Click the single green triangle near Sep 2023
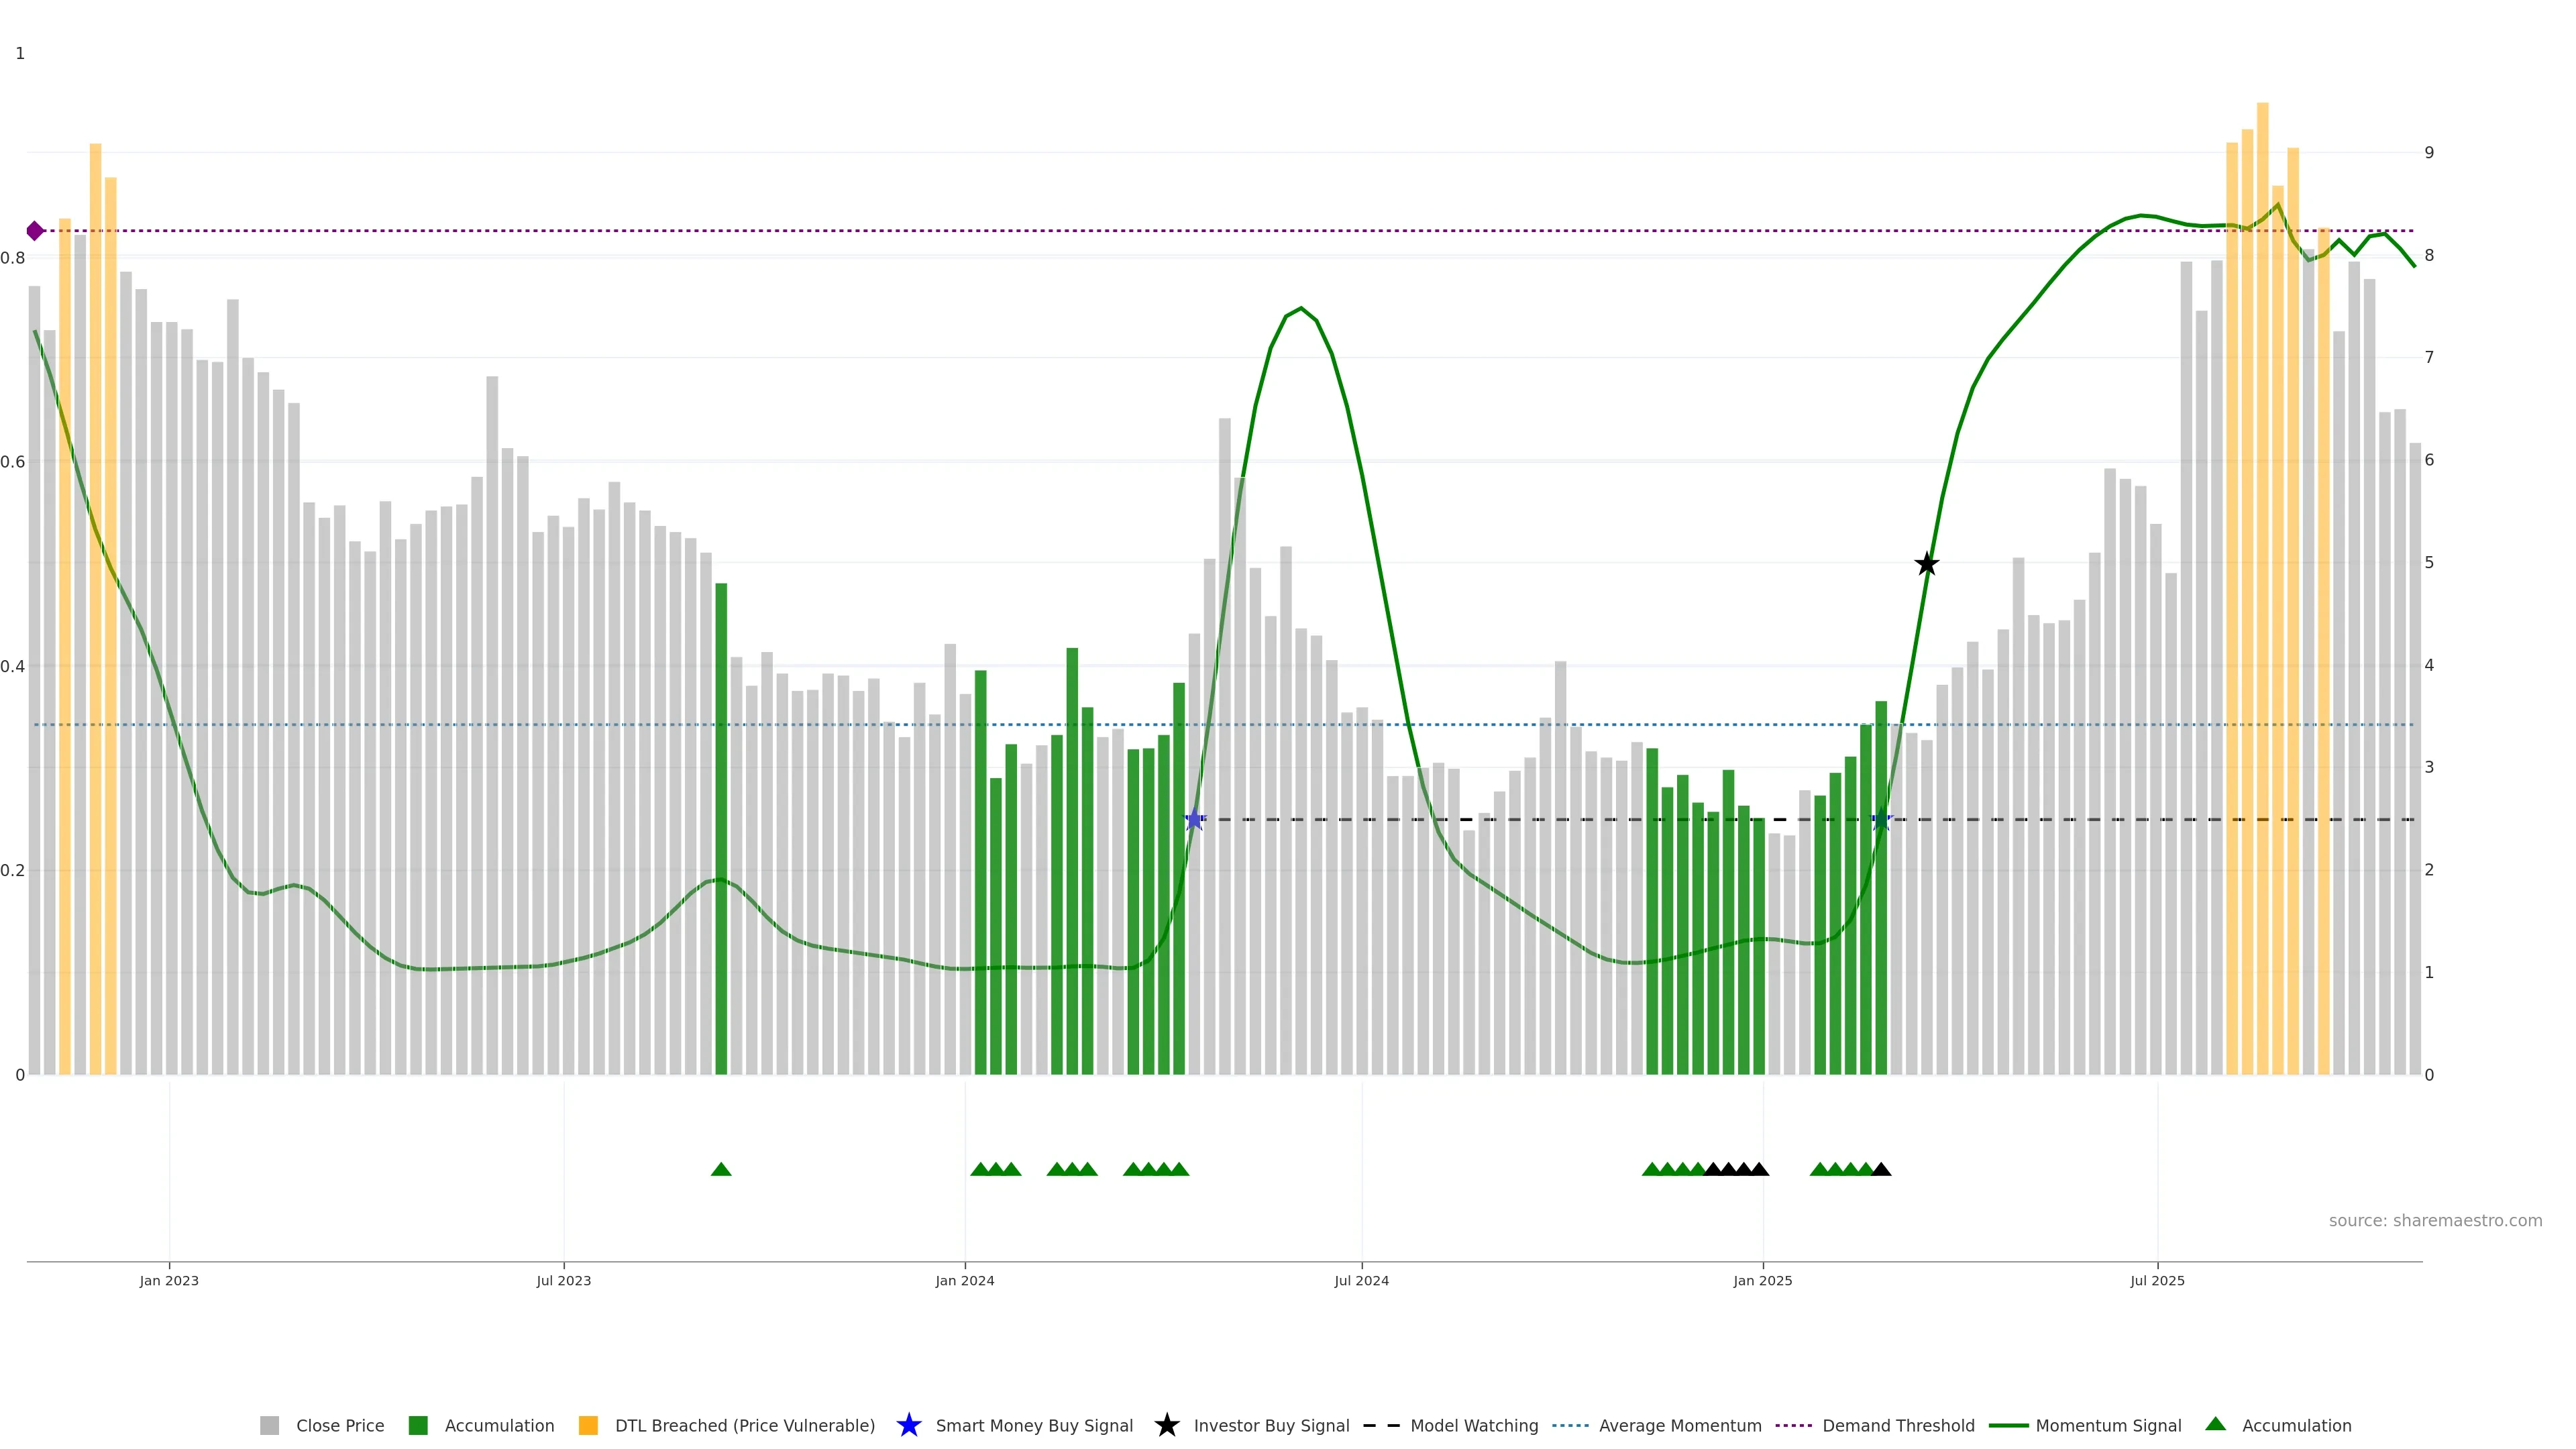 pos(721,1169)
